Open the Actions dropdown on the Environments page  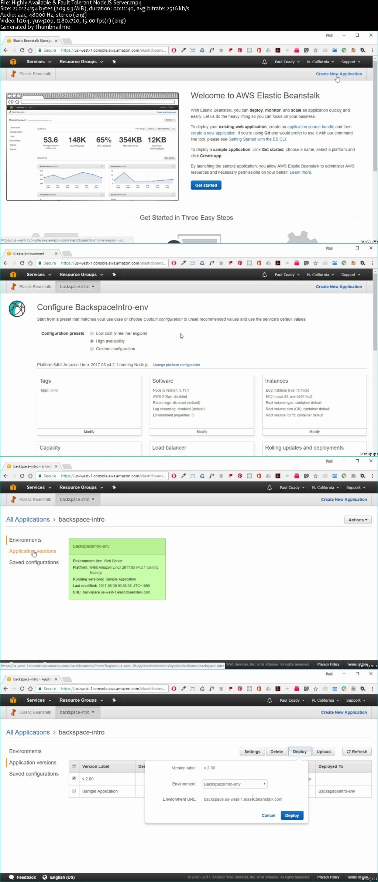click(x=358, y=520)
